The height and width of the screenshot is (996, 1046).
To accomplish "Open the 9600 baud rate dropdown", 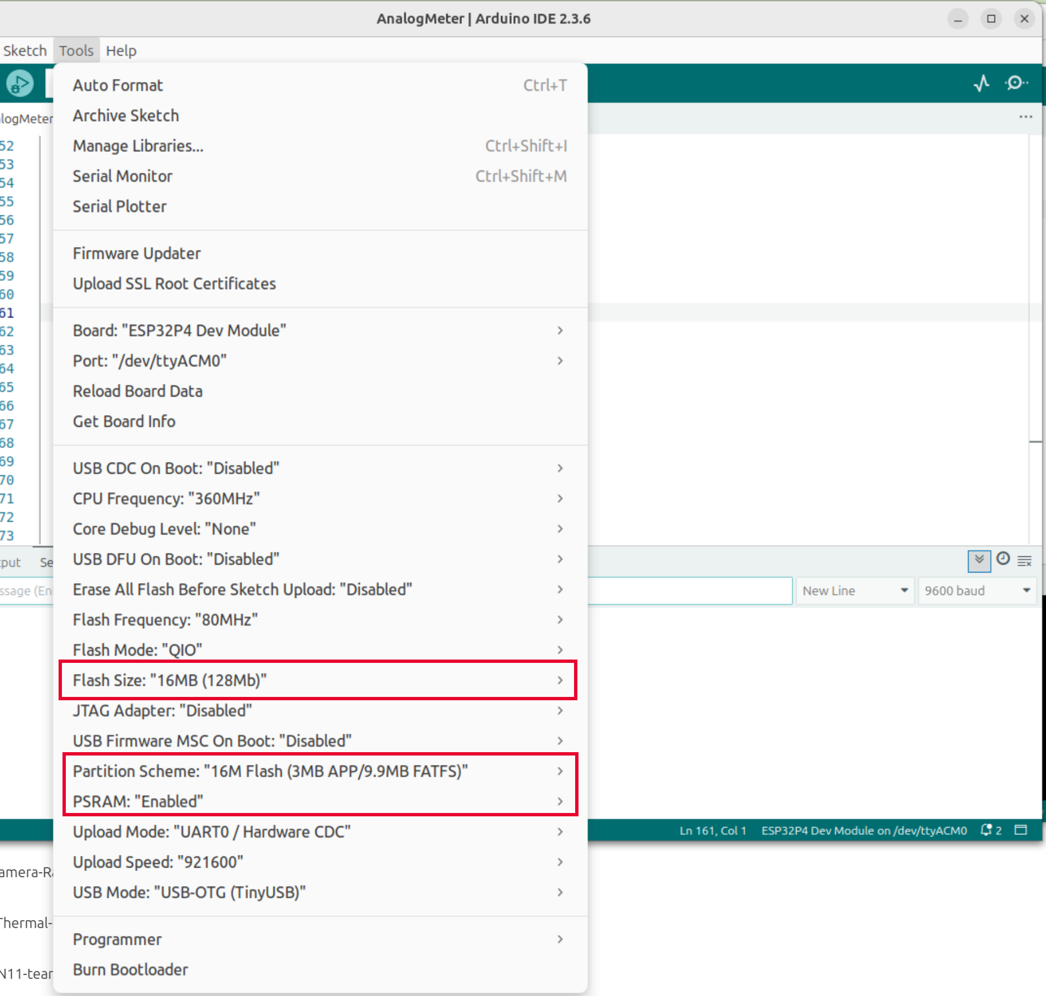I will (977, 591).
